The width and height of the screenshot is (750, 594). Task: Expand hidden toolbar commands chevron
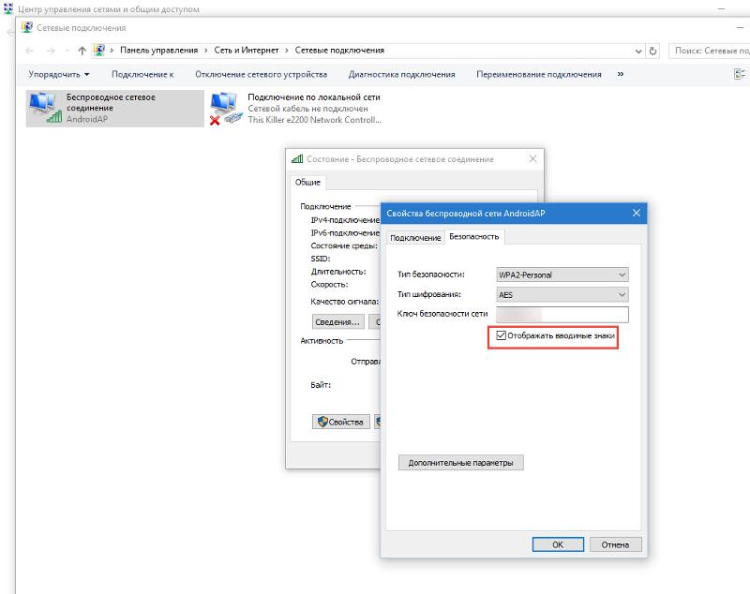tap(621, 74)
